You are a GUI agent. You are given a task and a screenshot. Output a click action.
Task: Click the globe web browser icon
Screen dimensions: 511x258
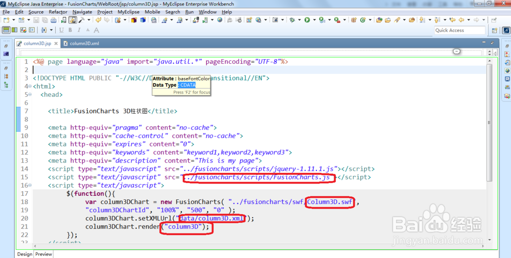tap(220, 20)
